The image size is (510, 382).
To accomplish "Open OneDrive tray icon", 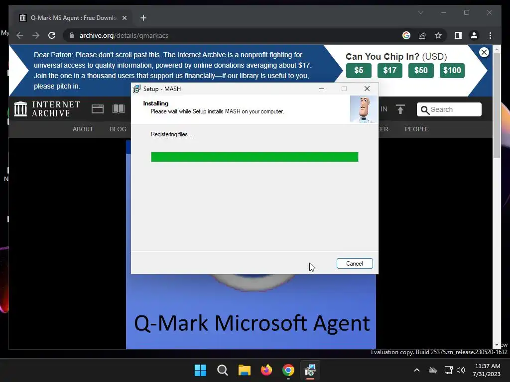I will point(433,370).
